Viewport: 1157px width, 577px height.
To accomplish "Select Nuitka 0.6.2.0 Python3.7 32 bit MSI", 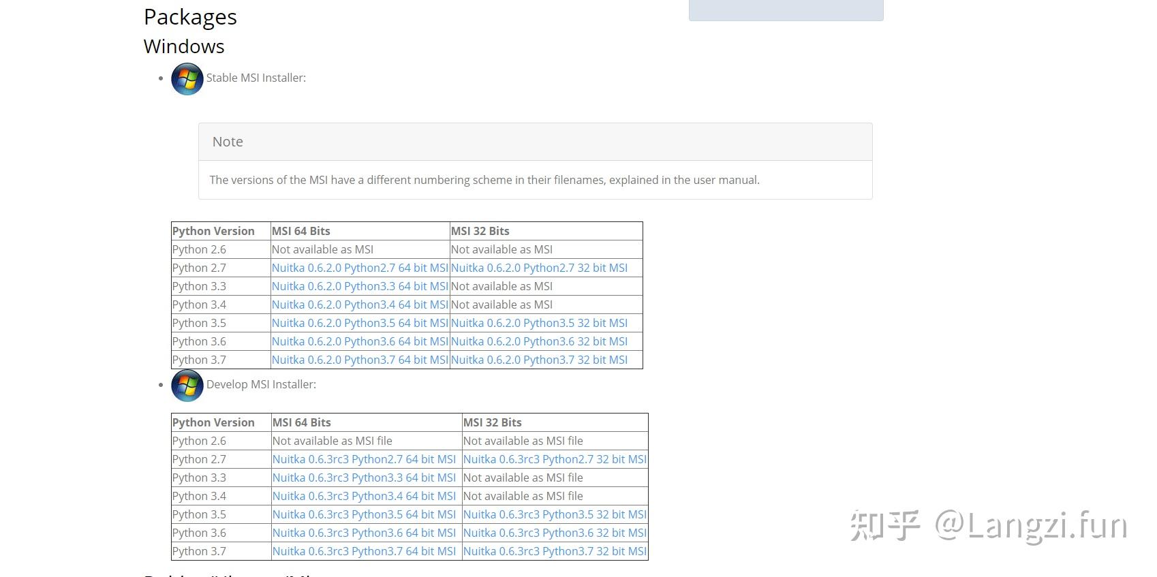I will pyautogui.click(x=539, y=360).
